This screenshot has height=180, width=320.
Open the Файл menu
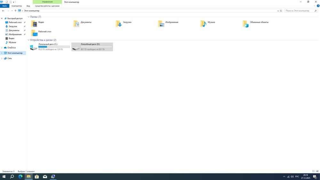[x=5, y=6]
